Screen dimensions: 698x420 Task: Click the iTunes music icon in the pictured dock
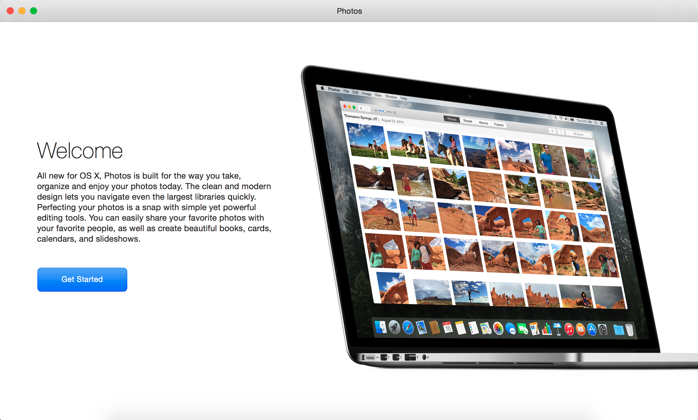pos(569,330)
